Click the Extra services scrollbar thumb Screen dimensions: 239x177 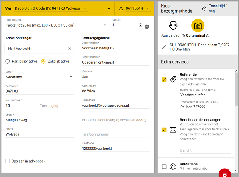pyautogui.click(x=236, y=89)
